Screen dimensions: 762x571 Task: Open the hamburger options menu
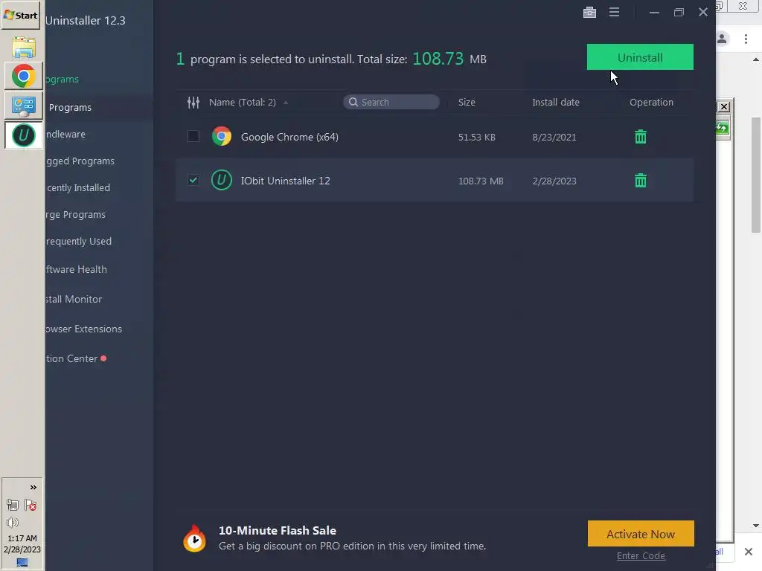pyautogui.click(x=614, y=12)
